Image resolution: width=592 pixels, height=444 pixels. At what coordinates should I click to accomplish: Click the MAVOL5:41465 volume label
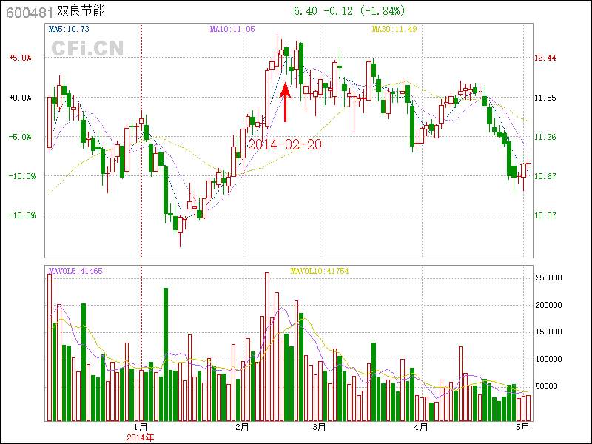pyautogui.click(x=75, y=271)
